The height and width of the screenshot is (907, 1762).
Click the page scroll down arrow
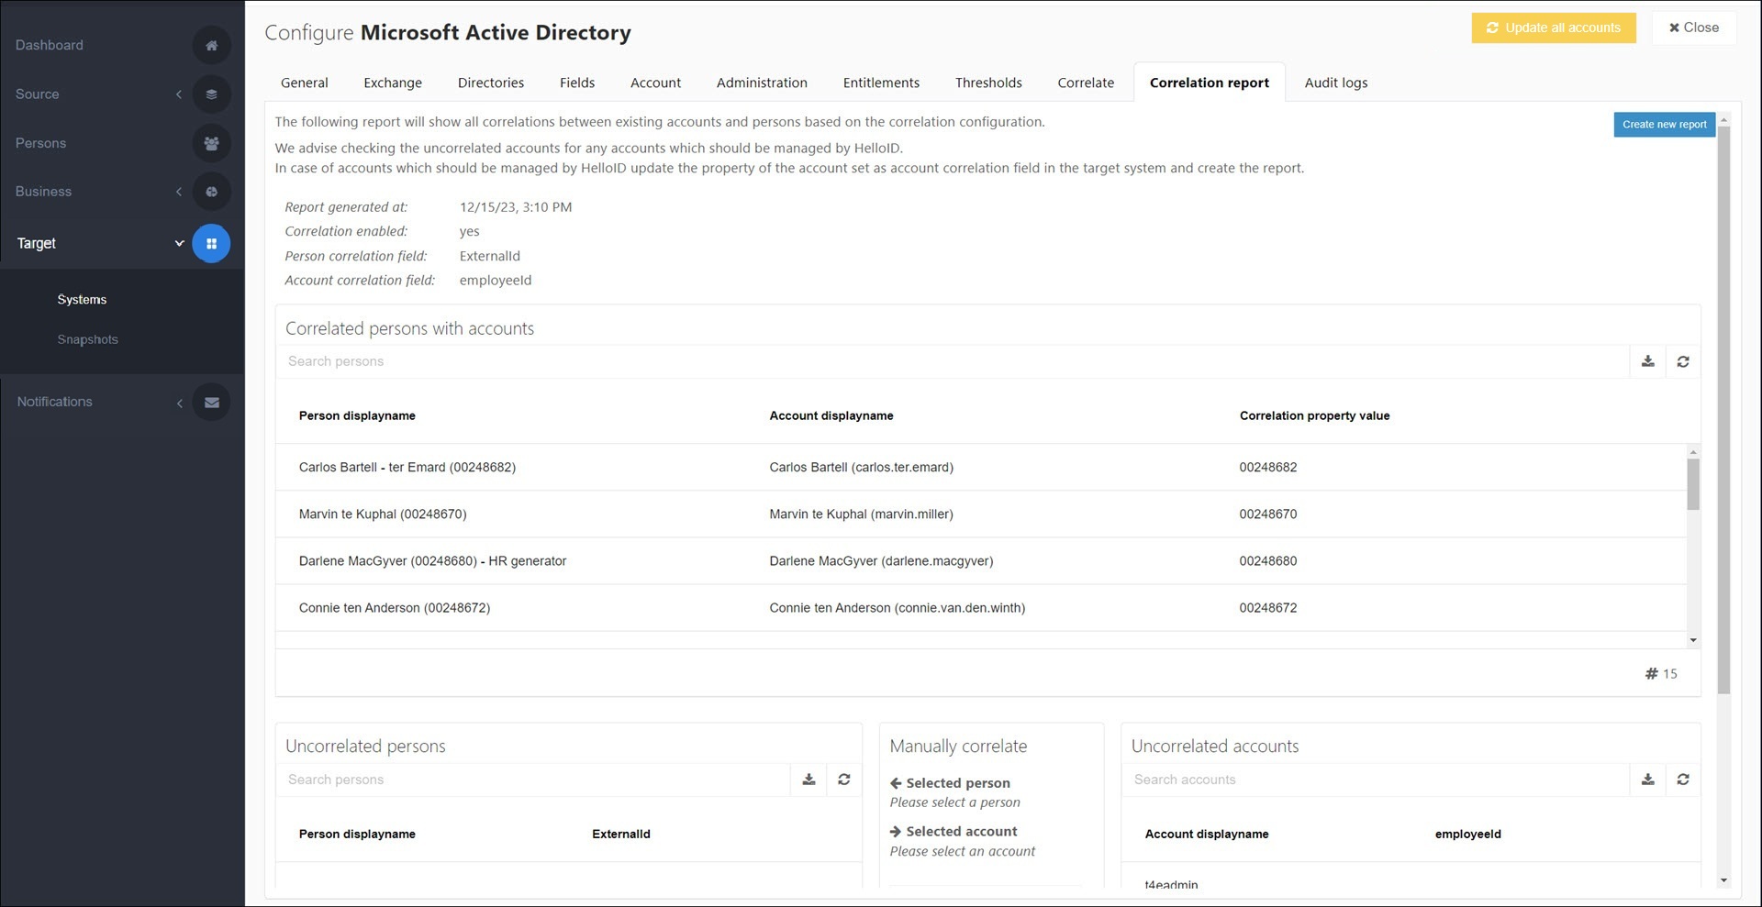(1723, 880)
